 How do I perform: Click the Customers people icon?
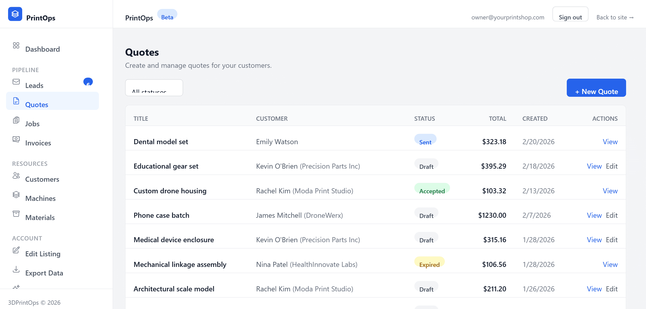pos(16,176)
